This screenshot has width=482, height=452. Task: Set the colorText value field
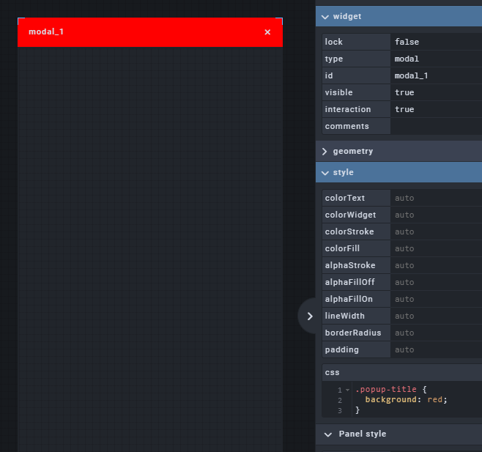[436, 198]
